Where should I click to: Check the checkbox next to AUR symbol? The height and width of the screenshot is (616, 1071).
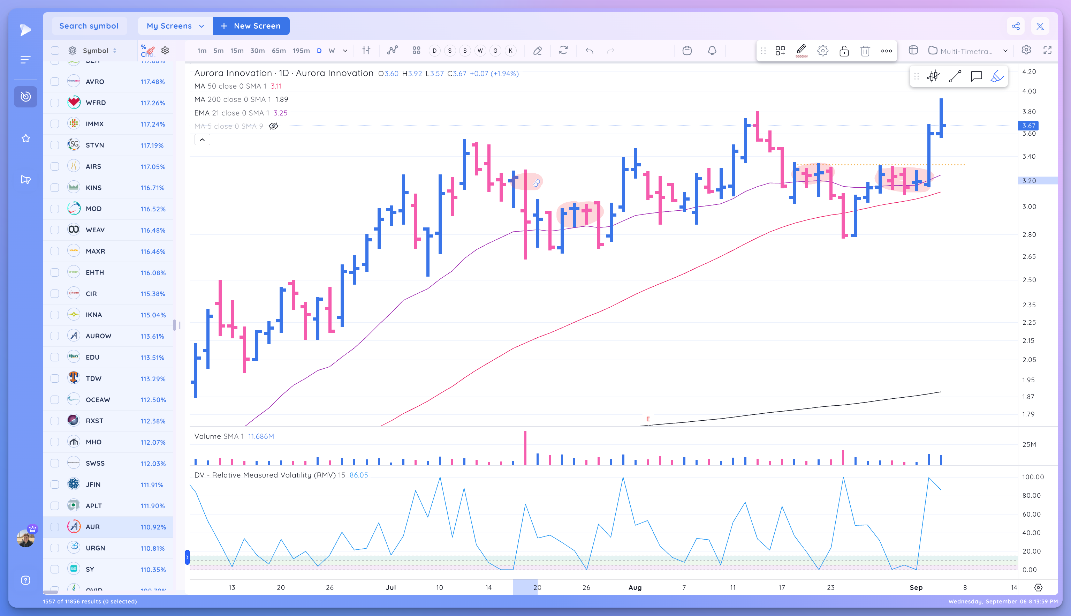click(55, 527)
